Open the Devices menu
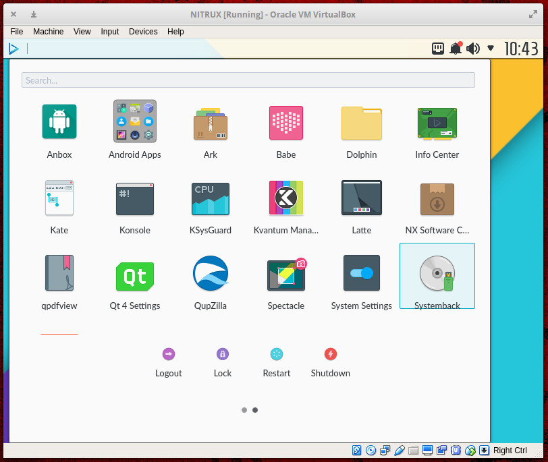 click(143, 32)
